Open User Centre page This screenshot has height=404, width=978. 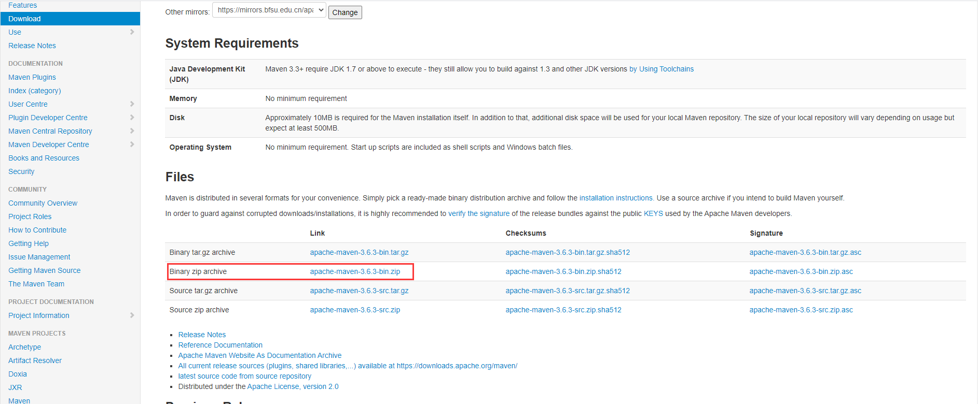click(x=28, y=104)
